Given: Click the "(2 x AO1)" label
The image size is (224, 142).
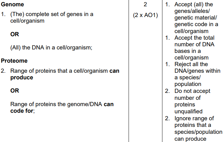Looking at the screenshot, I should click(x=145, y=16).
